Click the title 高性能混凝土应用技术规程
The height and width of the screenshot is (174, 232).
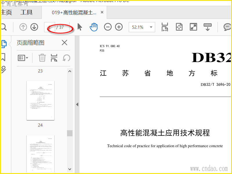pyautogui.click(x=165, y=133)
